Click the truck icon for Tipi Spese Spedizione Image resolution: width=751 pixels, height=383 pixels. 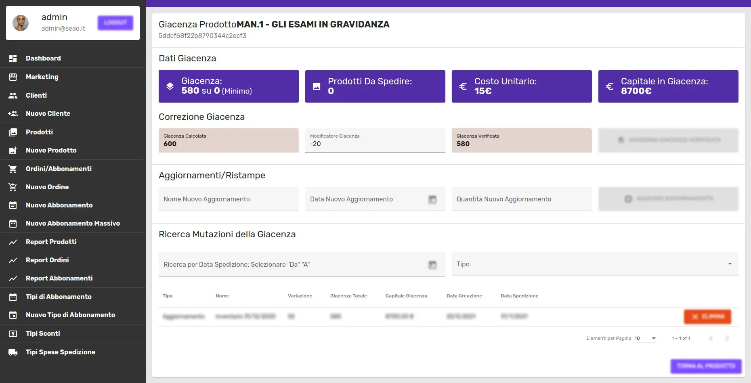(13, 352)
